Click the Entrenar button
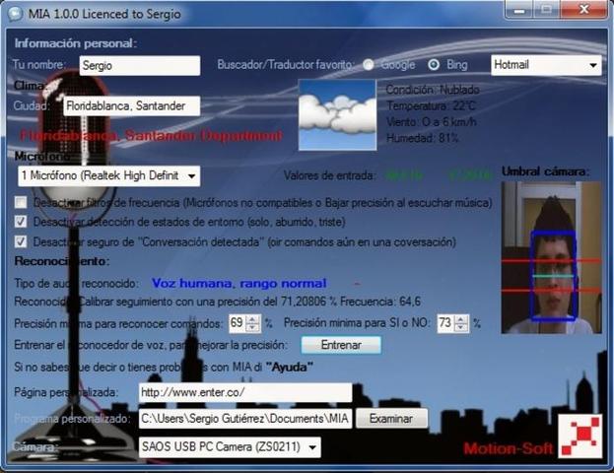 341,345
